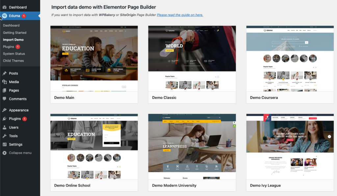Click the 'Please read the guide on here' link
The width and height of the screenshot is (337, 196).
tap(180, 15)
